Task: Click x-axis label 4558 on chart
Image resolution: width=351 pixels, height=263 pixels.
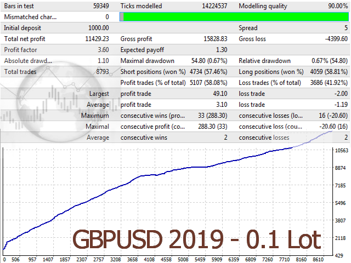Action: [x=166, y=260]
